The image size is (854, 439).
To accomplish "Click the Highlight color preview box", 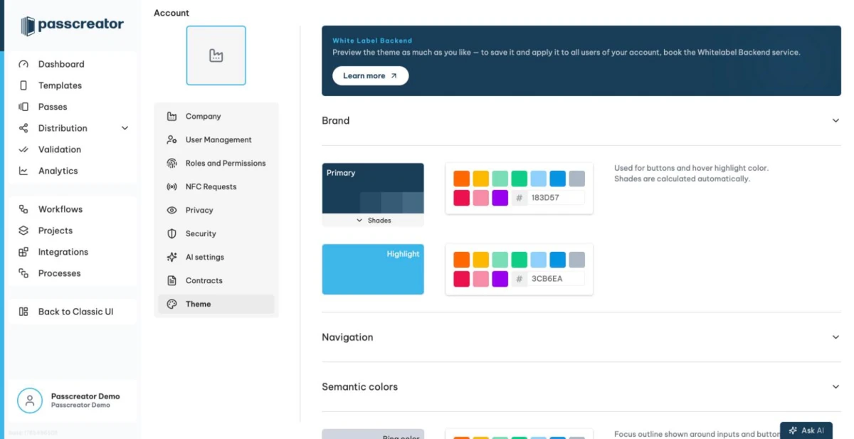I will click(x=373, y=269).
